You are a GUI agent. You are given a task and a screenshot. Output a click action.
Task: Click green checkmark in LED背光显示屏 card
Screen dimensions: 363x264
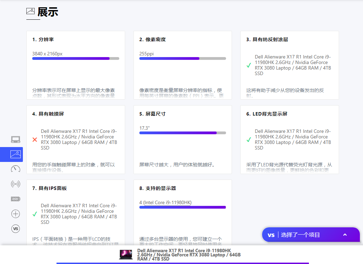click(249, 139)
